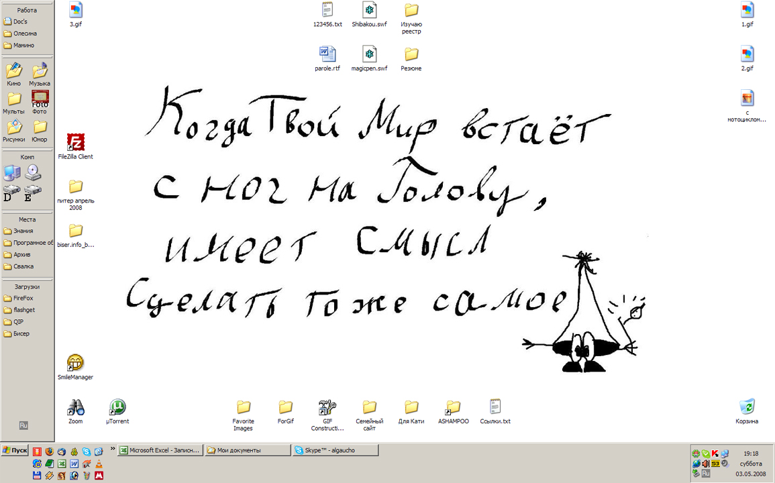Viewport: 775px width, 483px height.
Task: Click the clock showing 19:18
Action: pos(750,453)
